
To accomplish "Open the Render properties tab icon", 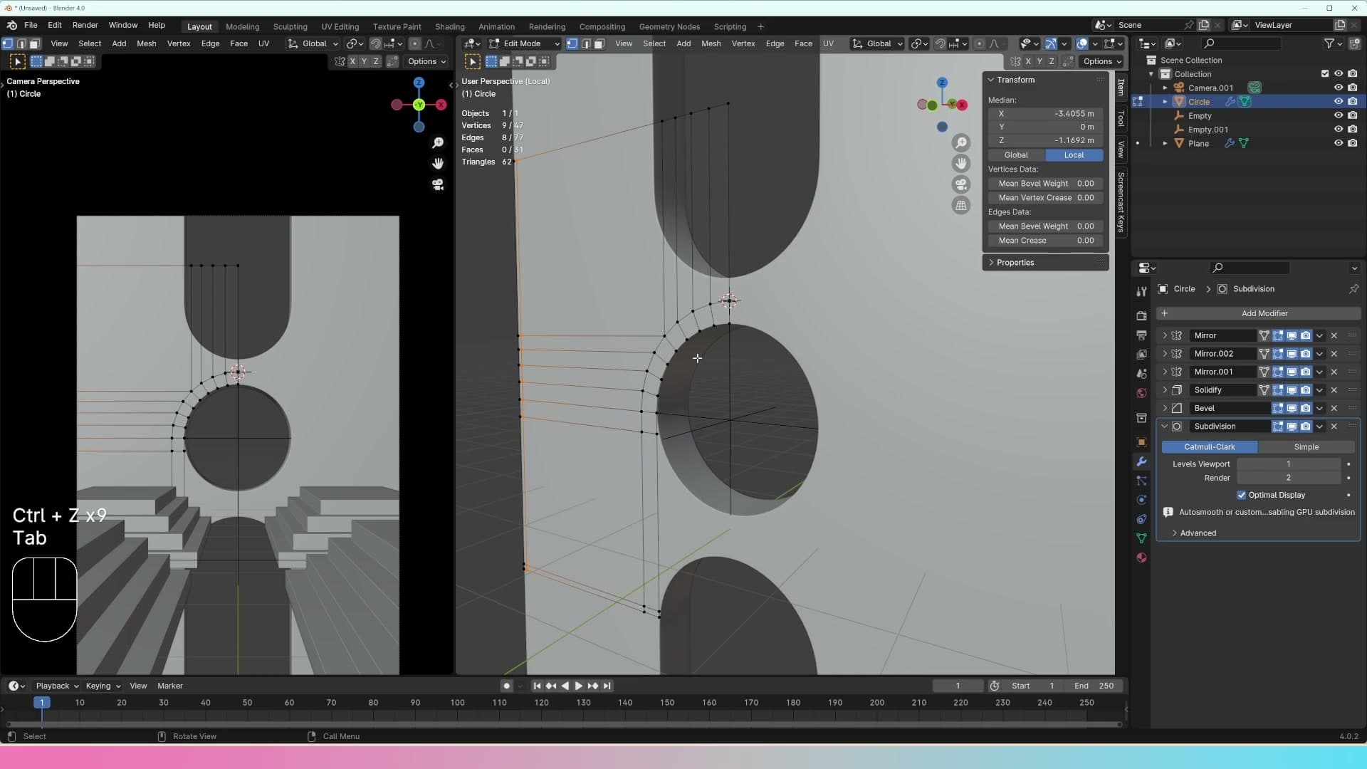I will coord(1141,315).
